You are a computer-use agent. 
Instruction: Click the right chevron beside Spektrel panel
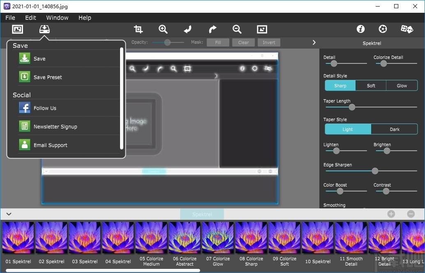314,42
